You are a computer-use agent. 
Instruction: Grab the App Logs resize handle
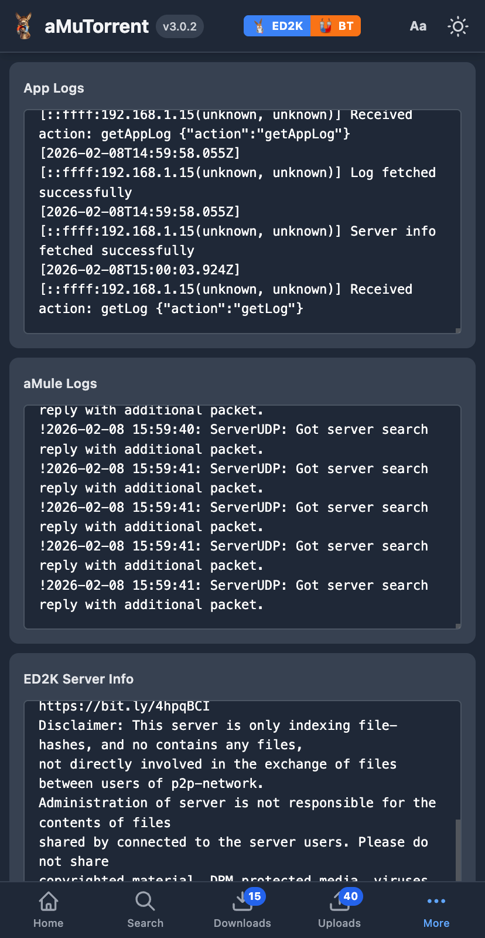coord(458,331)
